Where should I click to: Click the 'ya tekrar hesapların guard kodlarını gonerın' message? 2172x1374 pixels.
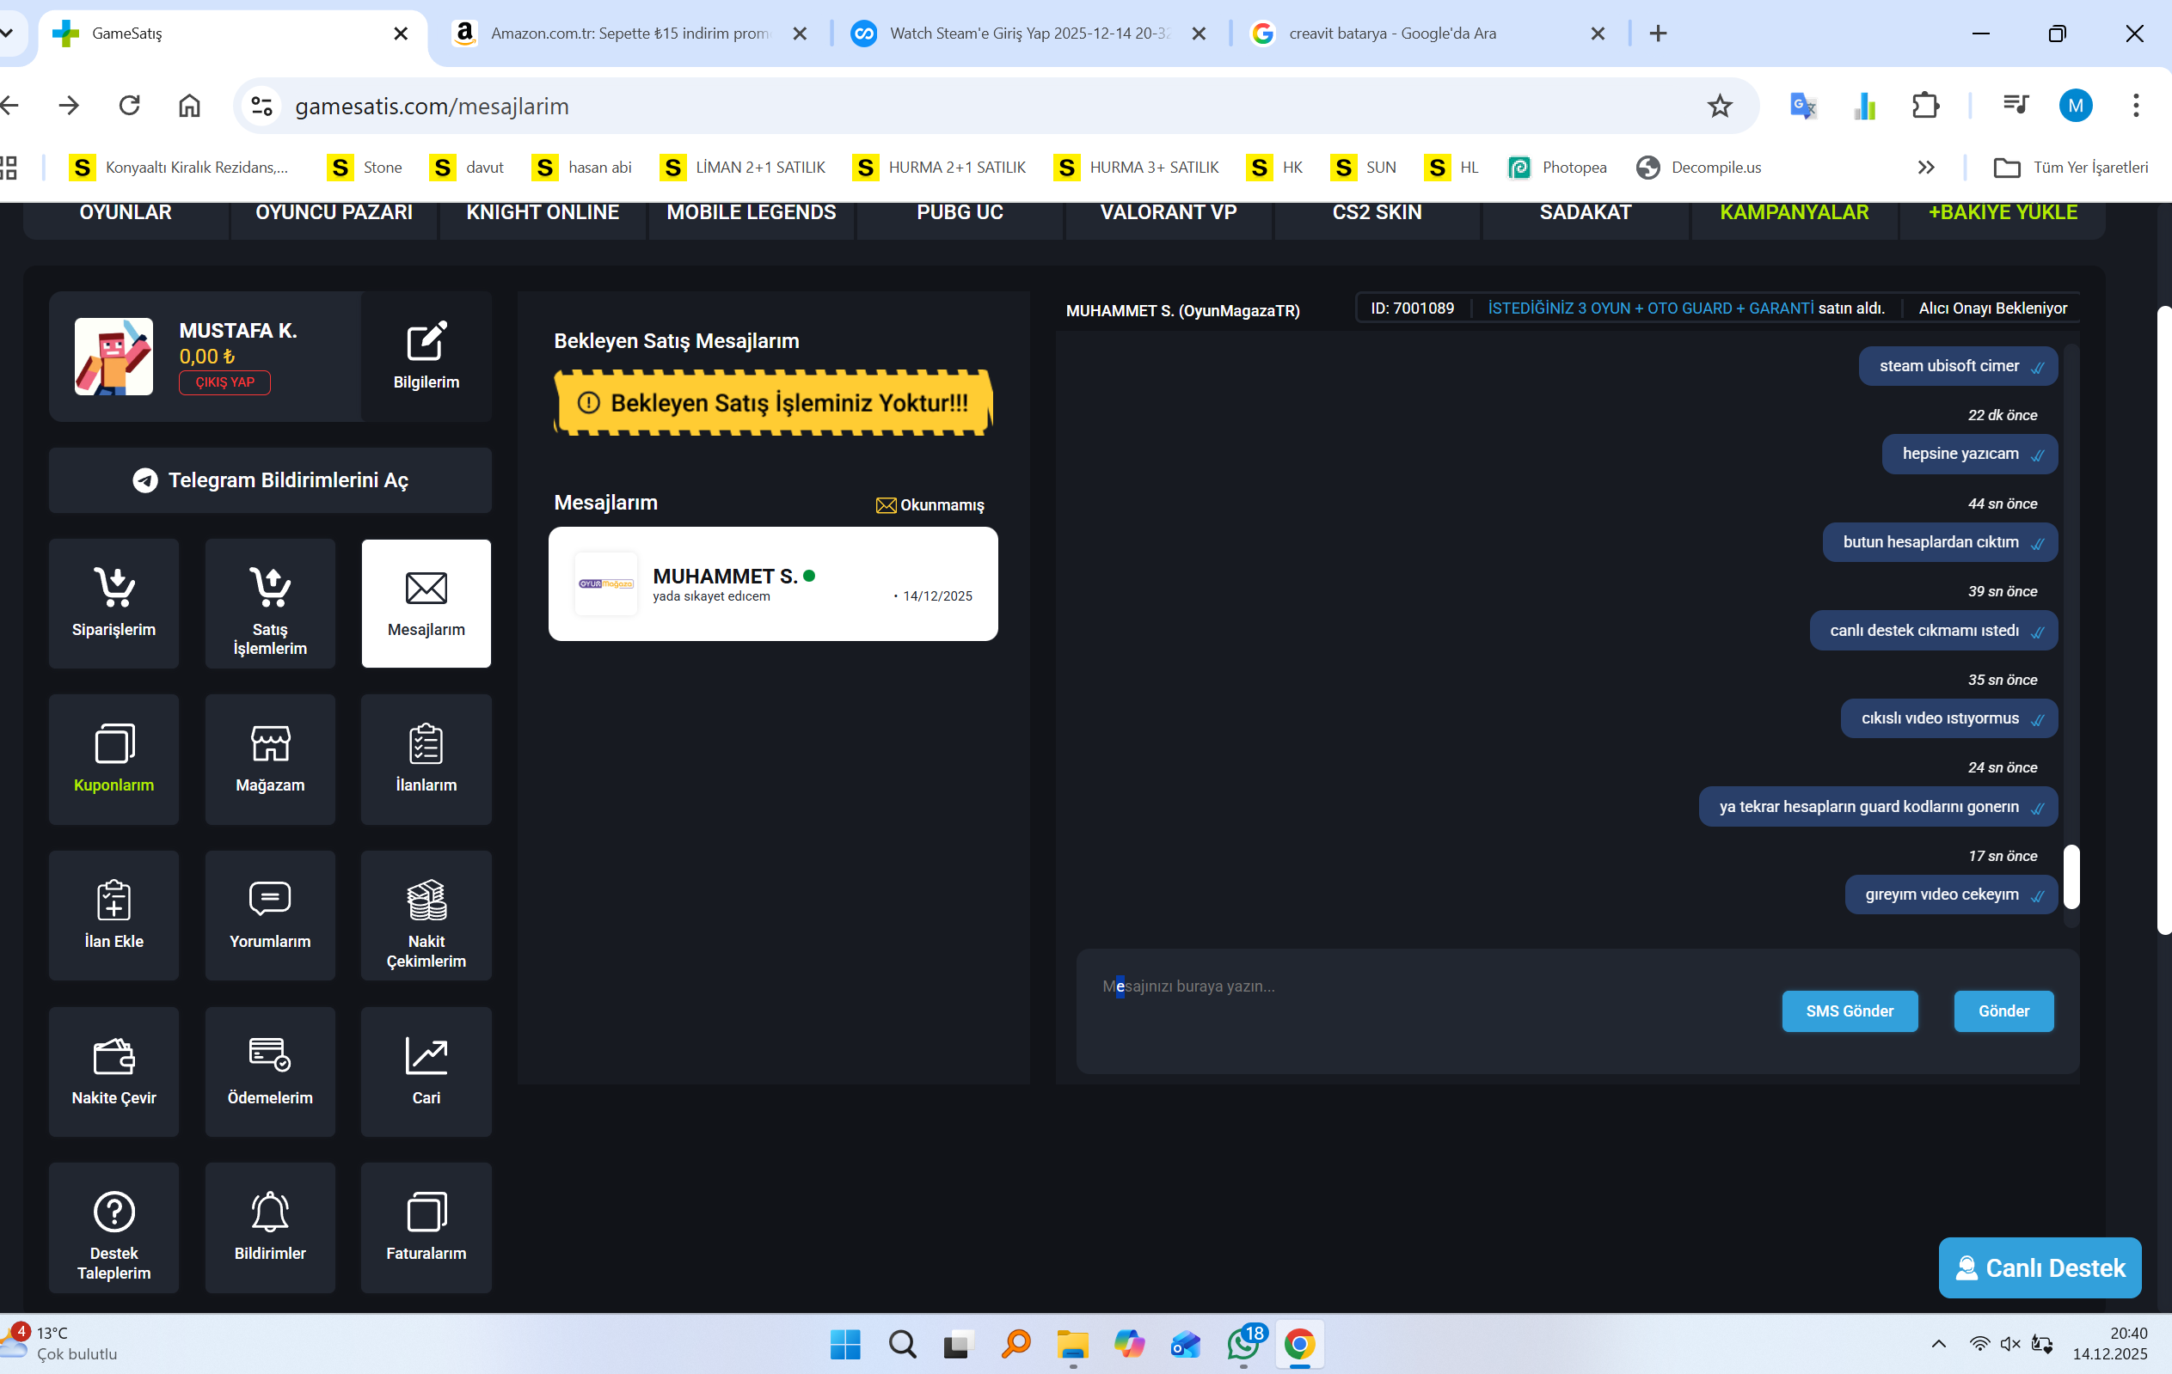coord(1878,807)
